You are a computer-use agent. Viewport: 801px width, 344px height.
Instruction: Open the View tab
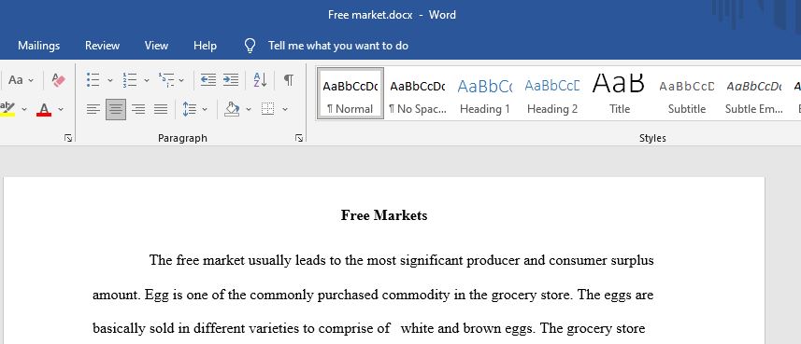(x=156, y=46)
